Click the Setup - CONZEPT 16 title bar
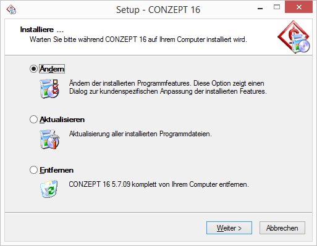This screenshot has width=317, height=246. coord(158,10)
